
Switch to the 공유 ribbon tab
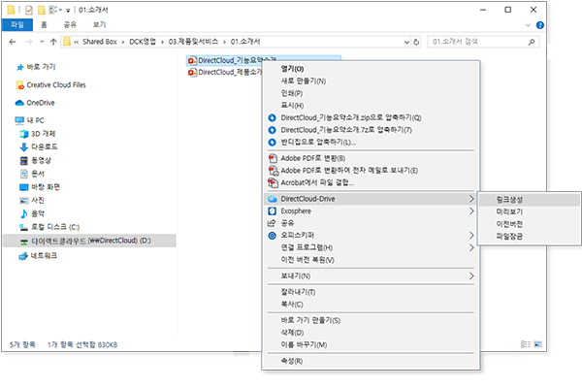tap(70, 25)
